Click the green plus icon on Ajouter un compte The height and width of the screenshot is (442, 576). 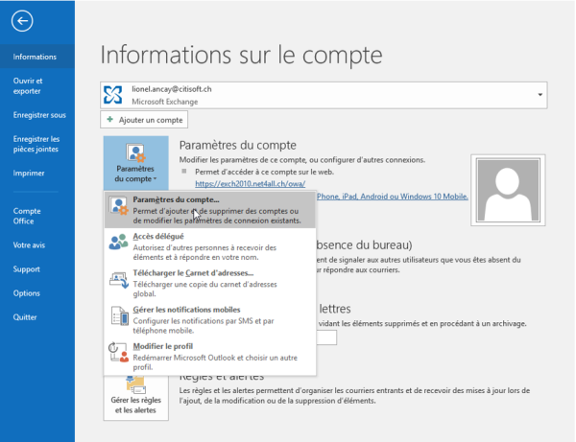pos(109,119)
